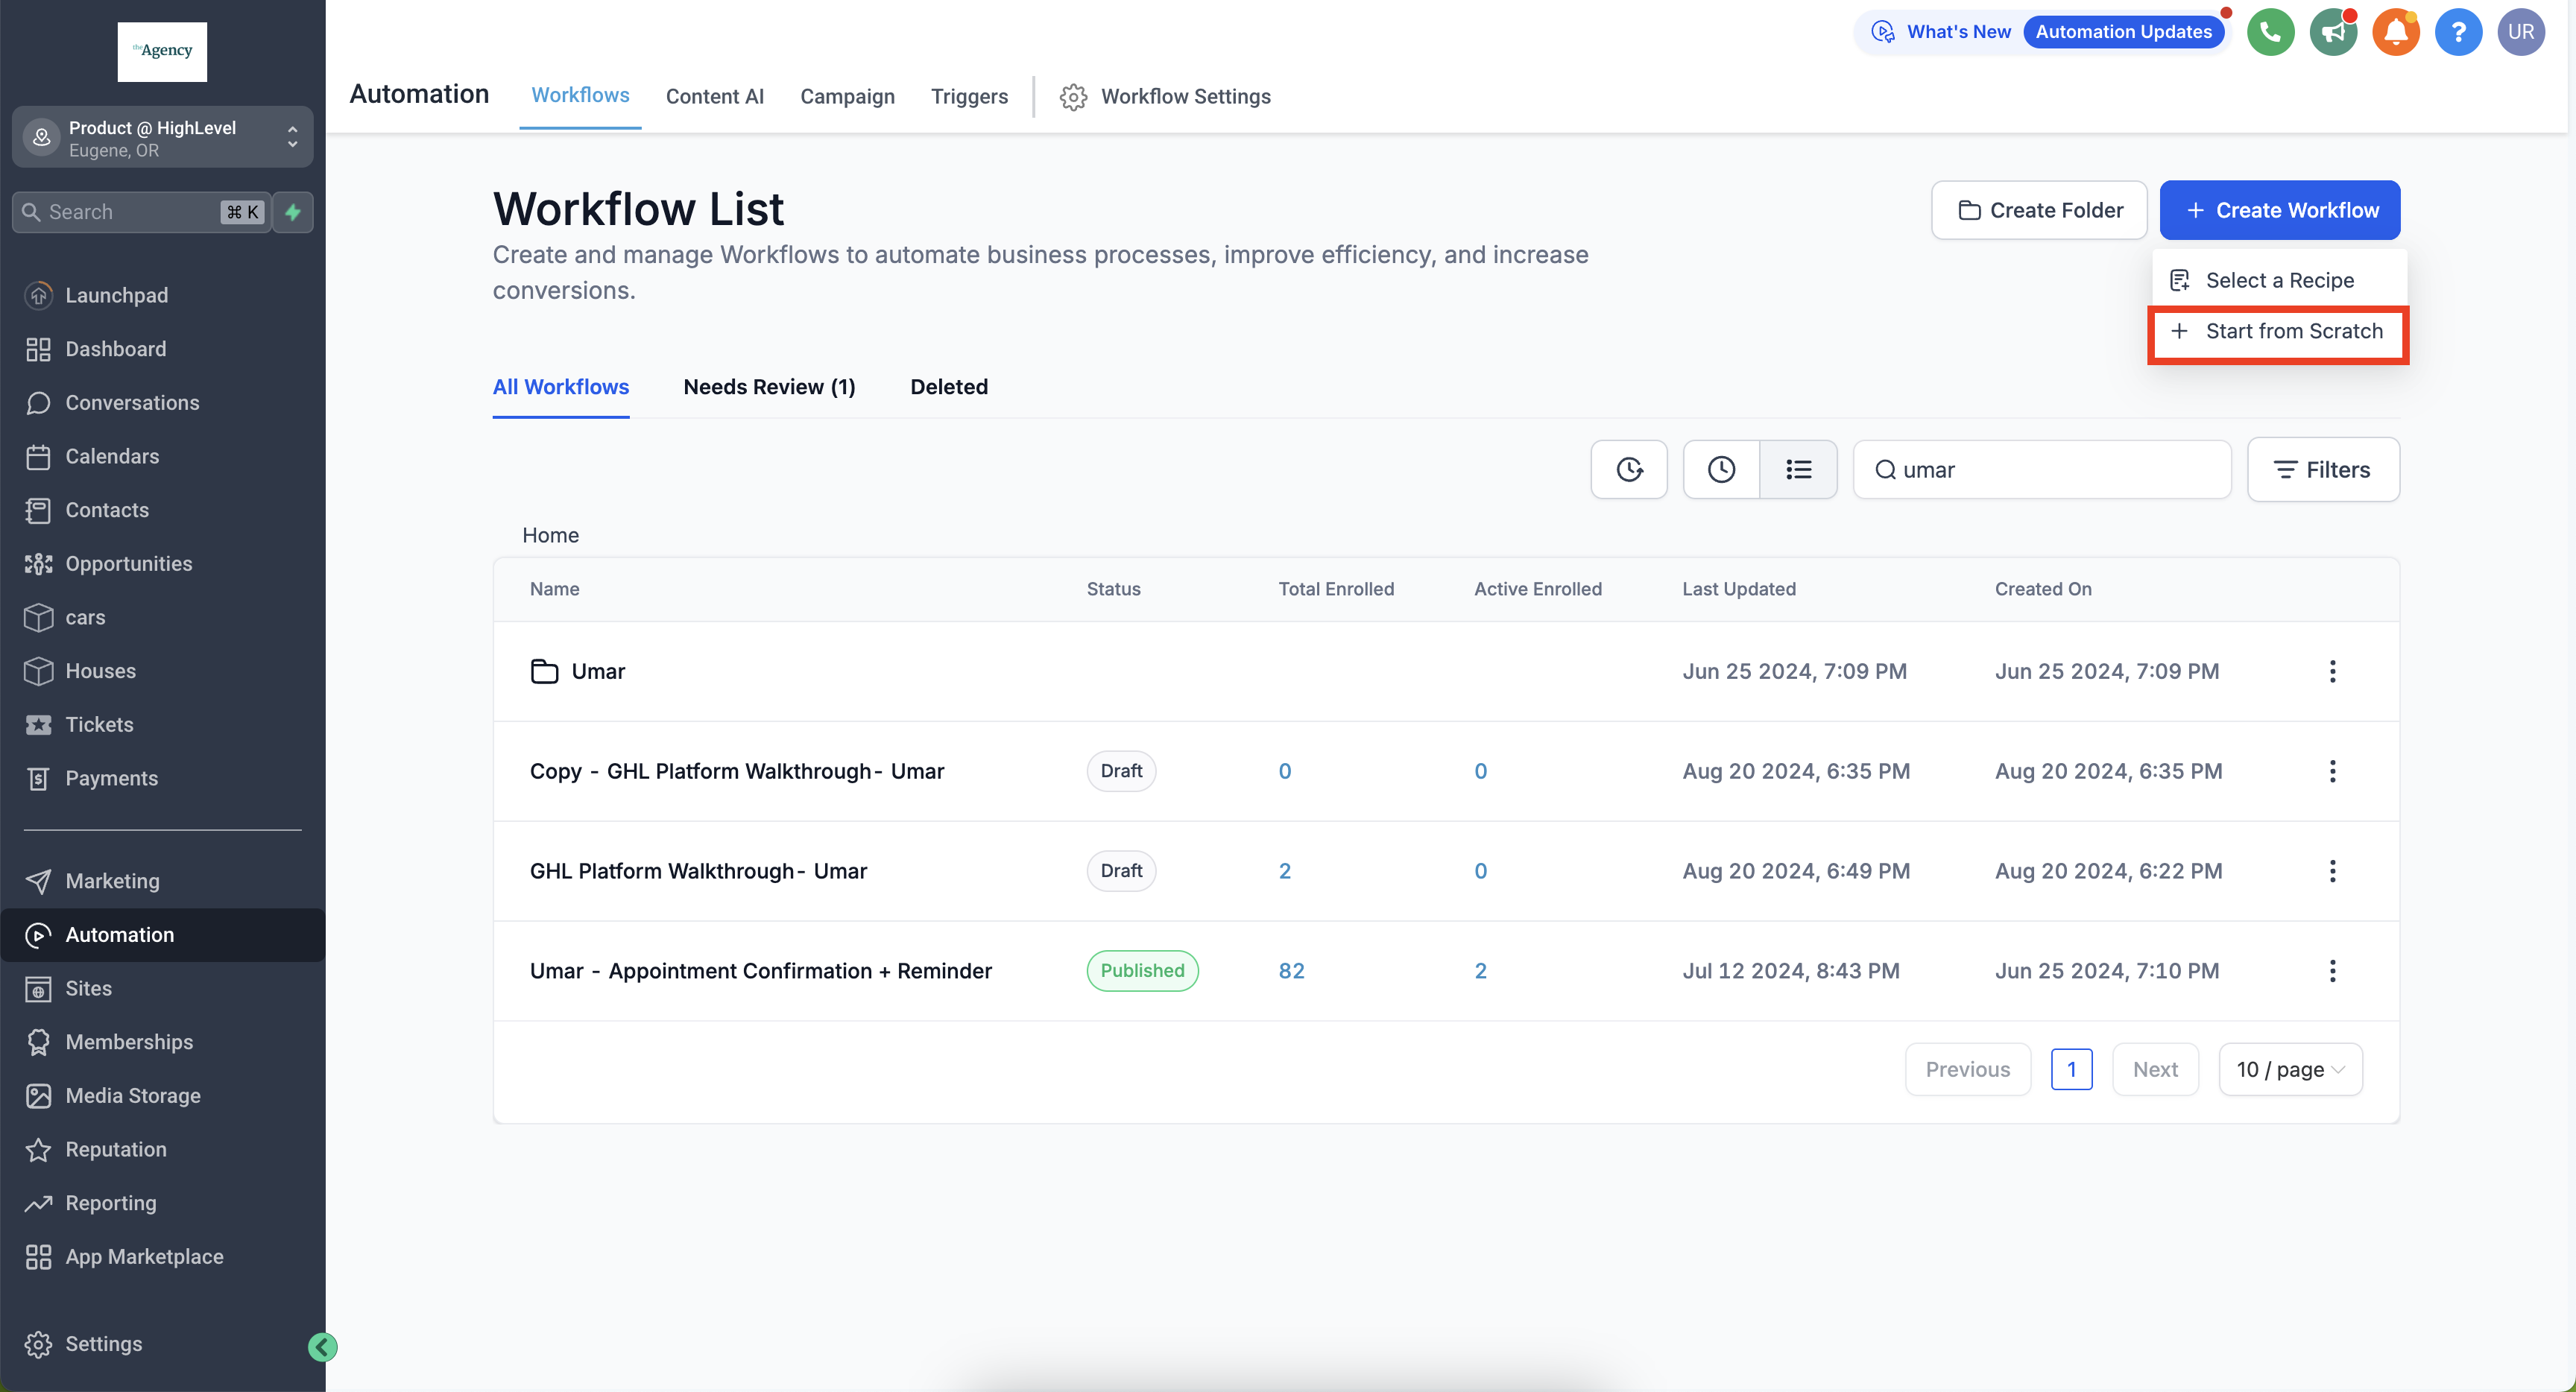This screenshot has height=1392, width=2576.
Task: Open Opportunities in the sidebar
Action: [x=128, y=563]
